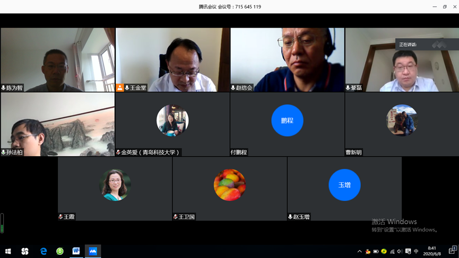Launch Microsoft Edge from the taskbar
This screenshot has height=258, width=459.
tap(44, 251)
